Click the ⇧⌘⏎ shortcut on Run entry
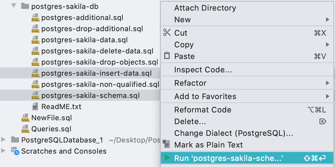The width and height of the screenshot is (335, 167). click(x=315, y=158)
